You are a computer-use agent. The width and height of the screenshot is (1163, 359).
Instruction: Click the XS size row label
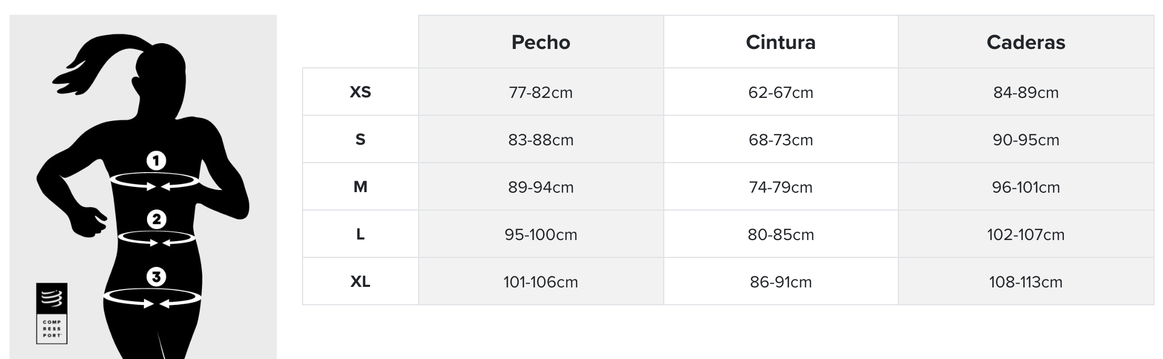(361, 92)
